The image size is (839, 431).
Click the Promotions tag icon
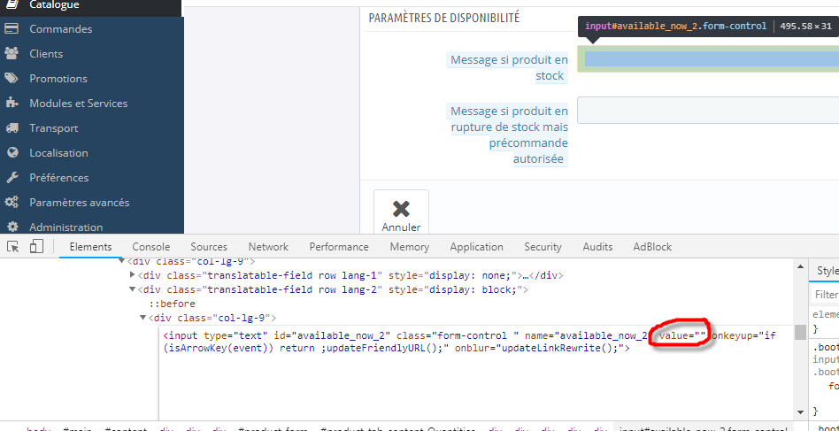tap(12, 79)
